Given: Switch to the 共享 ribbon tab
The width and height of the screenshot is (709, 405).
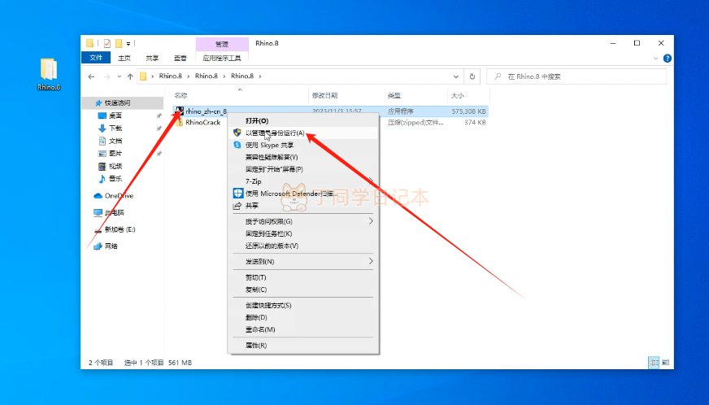Looking at the screenshot, I should click(x=152, y=58).
